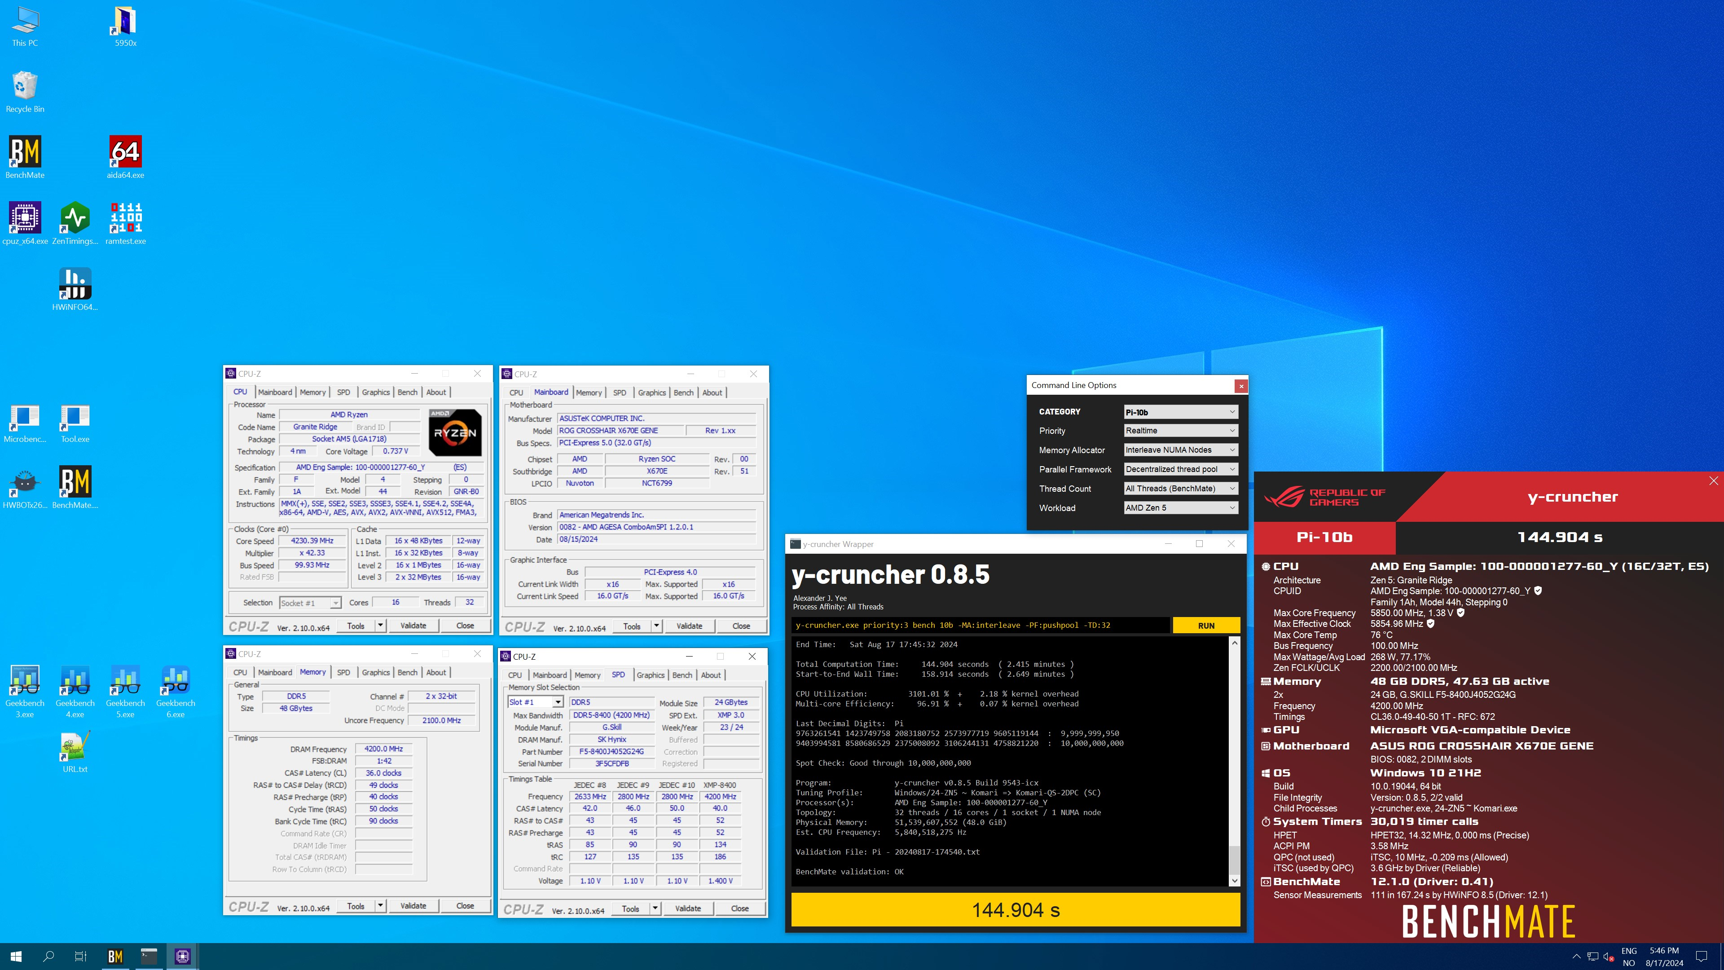
Task: Click Validate in CPU-Z CPU window
Action: (413, 625)
